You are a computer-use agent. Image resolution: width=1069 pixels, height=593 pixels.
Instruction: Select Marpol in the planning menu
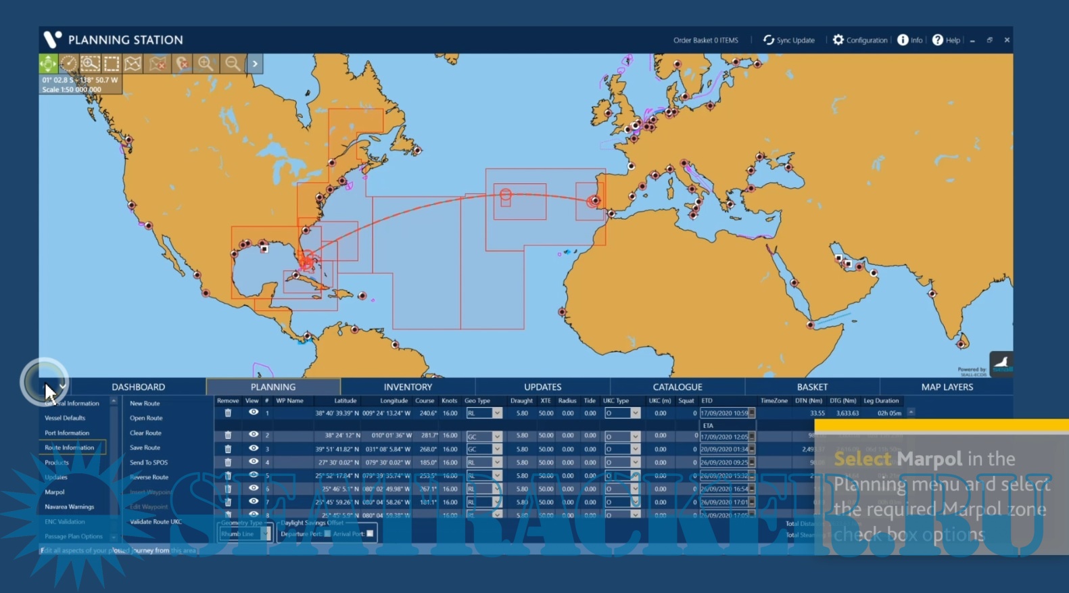point(55,492)
